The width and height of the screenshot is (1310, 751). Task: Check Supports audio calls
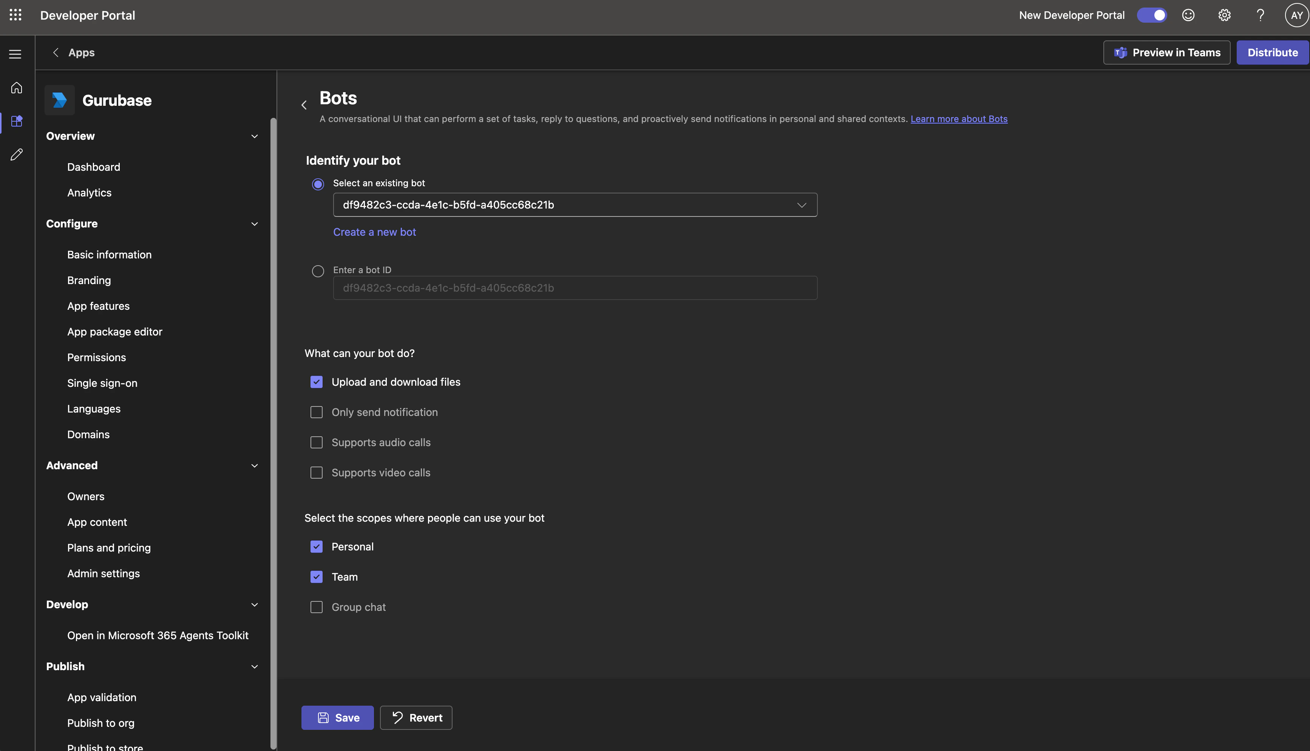tap(316, 442)
